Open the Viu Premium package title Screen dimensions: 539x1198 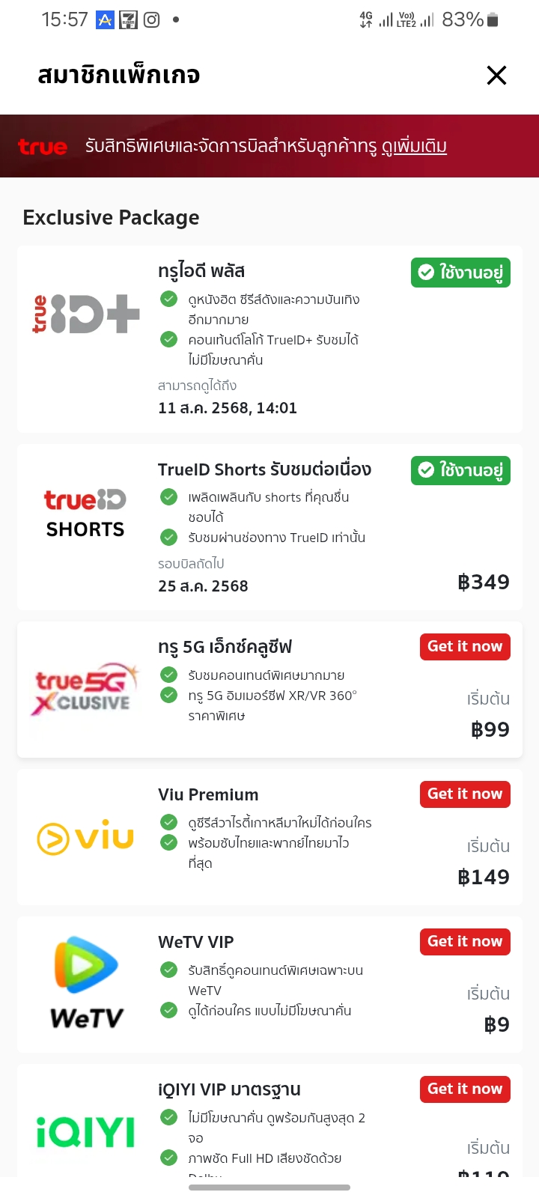pos(208,794)
